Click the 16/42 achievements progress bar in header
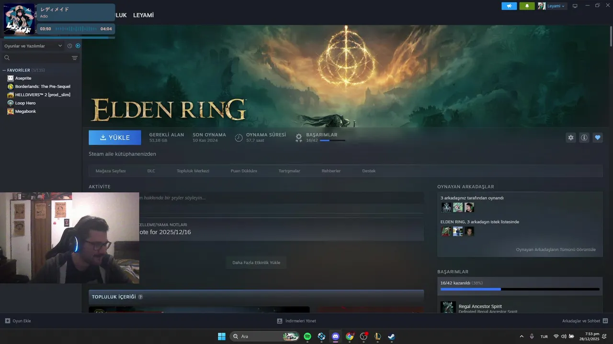This screenshot has height=344, width=613. 332,140
